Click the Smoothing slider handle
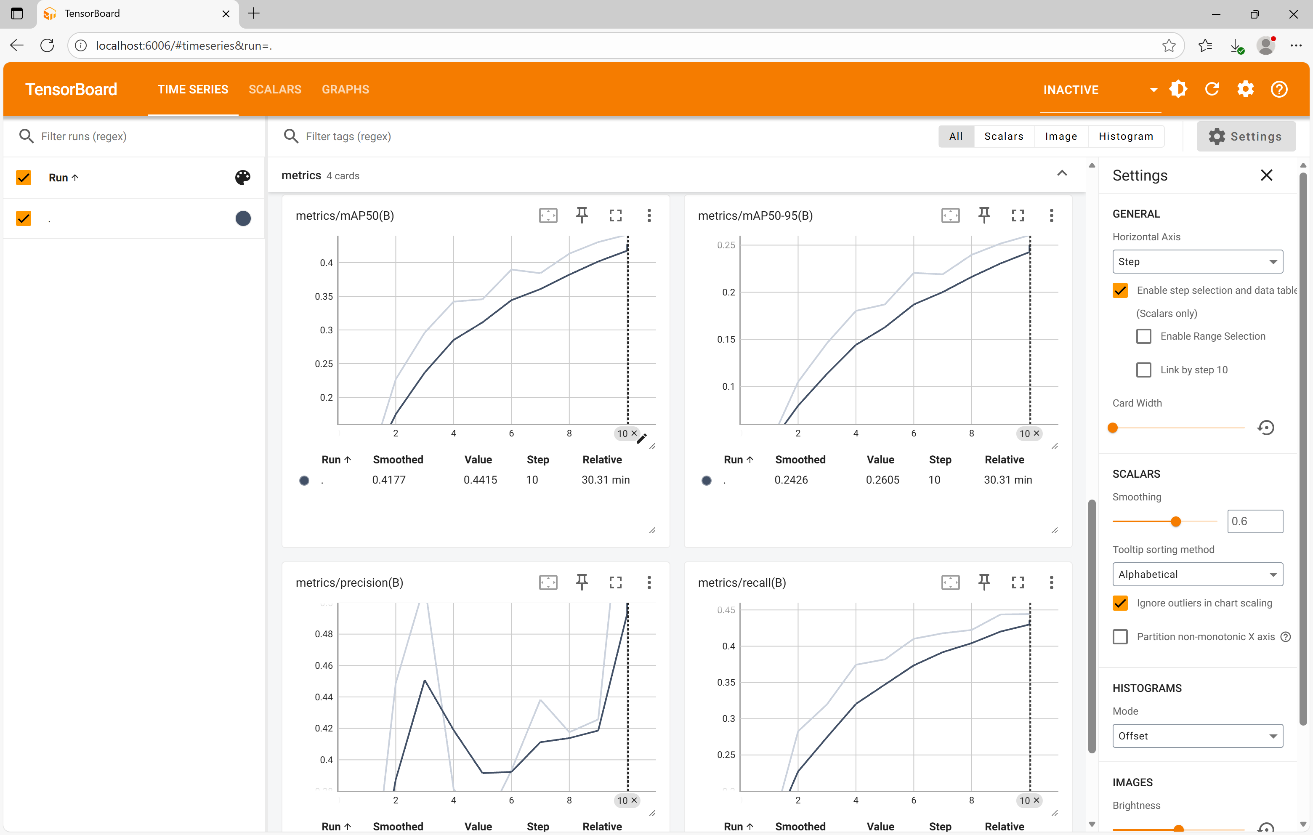This screenshot has width=1313, height=835. tap(1175, 521)
